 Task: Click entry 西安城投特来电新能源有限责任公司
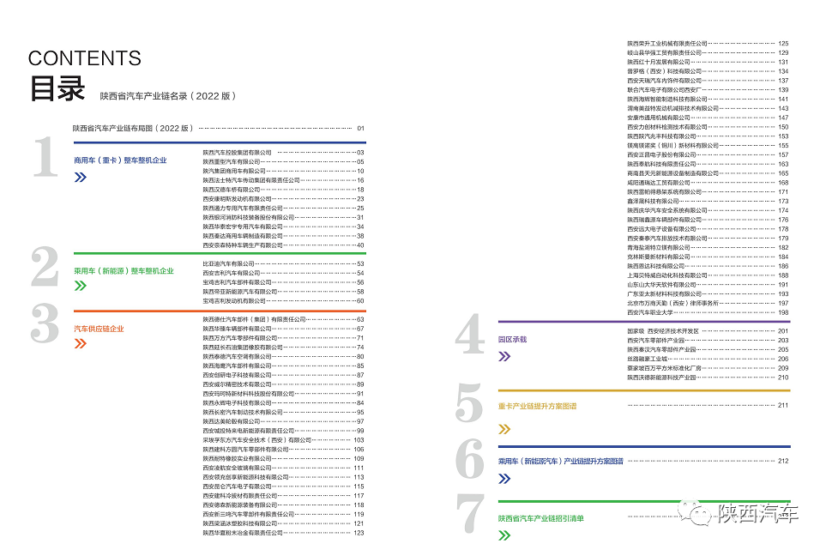(249, 431)
